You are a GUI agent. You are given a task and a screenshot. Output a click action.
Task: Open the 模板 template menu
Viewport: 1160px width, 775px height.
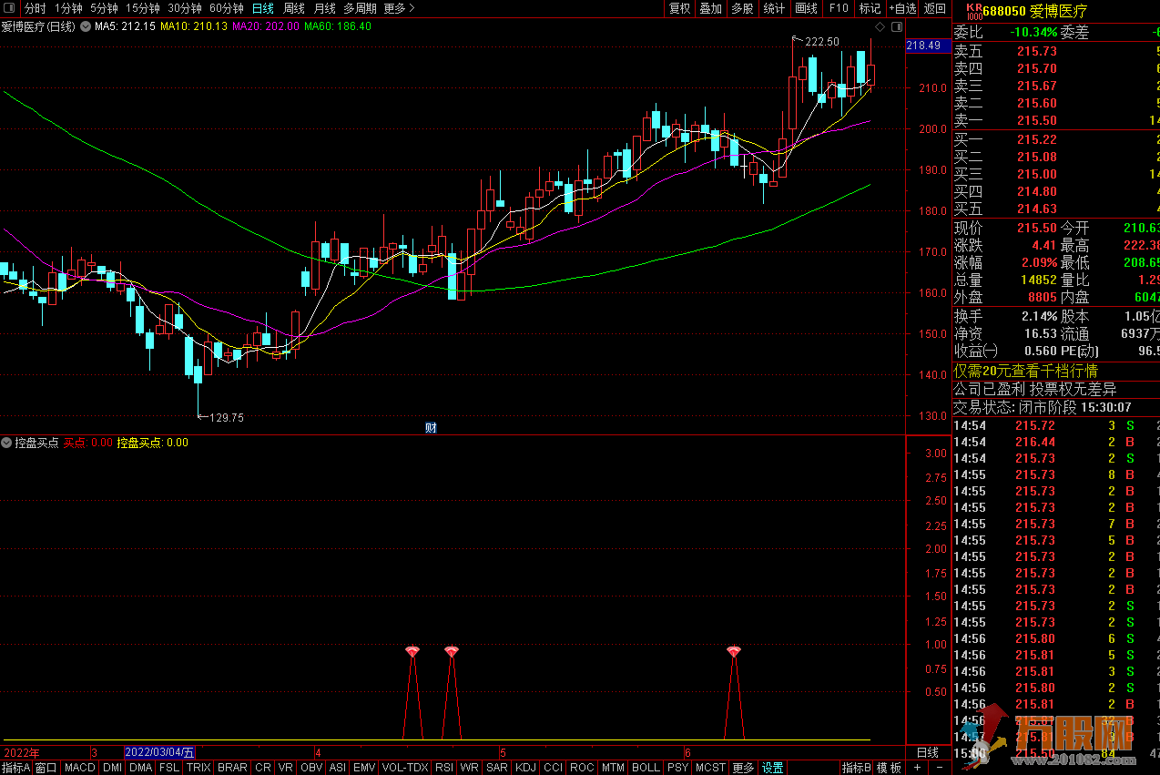click(x=890, y=768)
